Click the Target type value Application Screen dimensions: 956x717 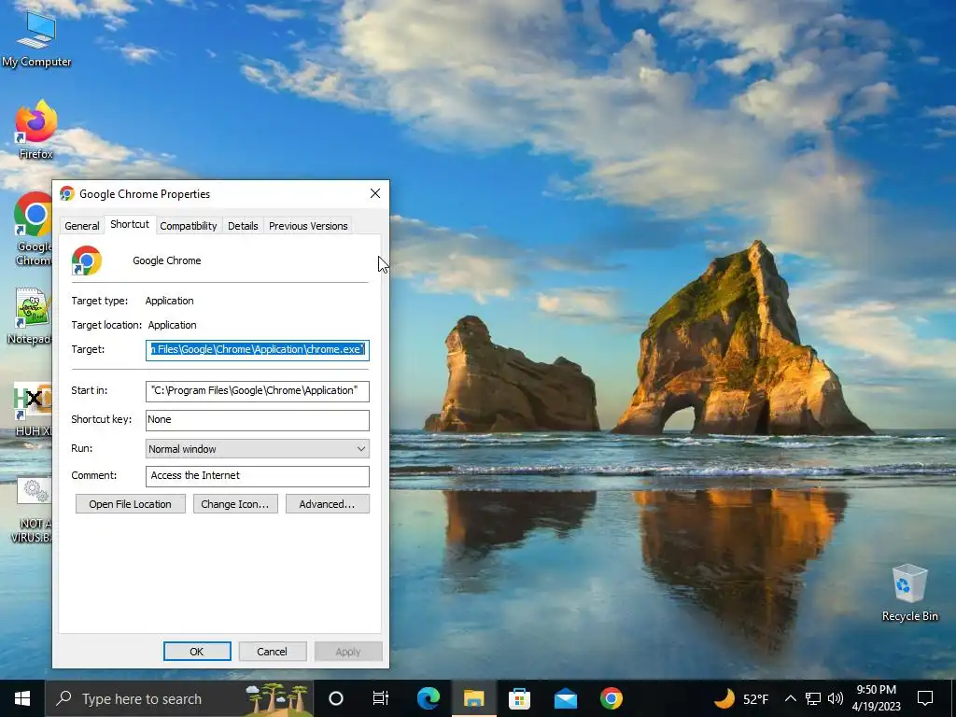pos(170,301)
